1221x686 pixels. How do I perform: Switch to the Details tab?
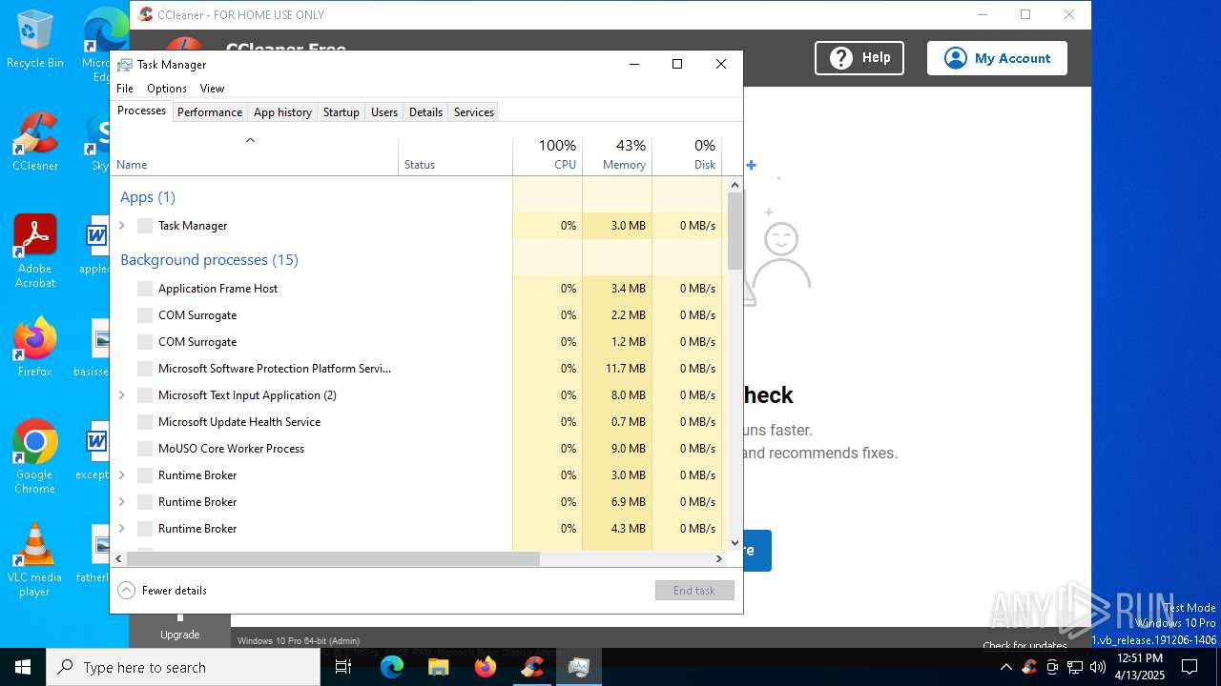point(425,112)
